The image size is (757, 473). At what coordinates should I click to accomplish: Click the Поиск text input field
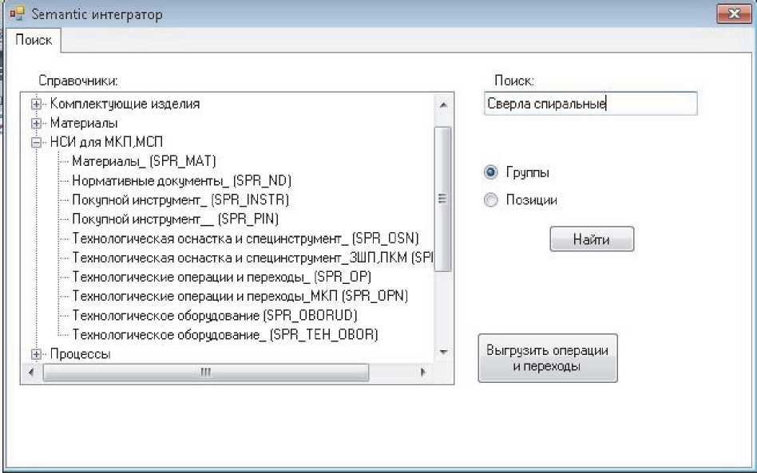point(589,104)
